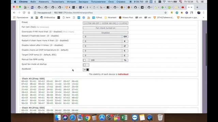The height and width of the screenshot is (122, 218).
Task: Click the $138.750 price in menu bar
Action: [139, 2]
